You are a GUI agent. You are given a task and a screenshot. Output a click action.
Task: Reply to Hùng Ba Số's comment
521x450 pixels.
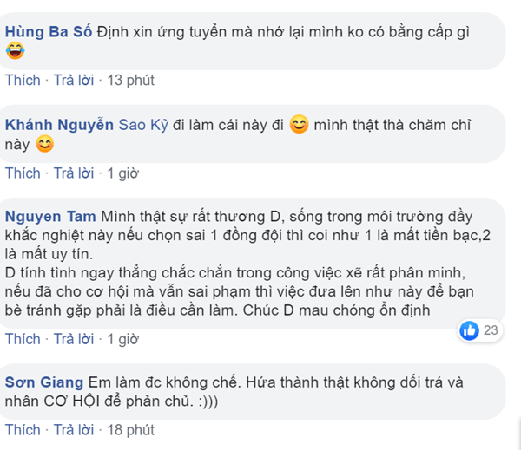pos(74,81)
